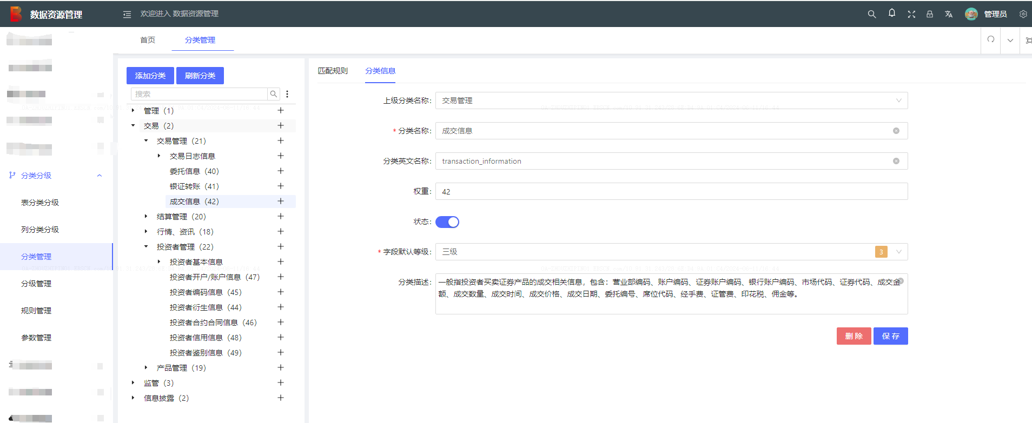Click plus icon next to 委托信息 (40)
1032x423 pixels.
click(281, 171)
